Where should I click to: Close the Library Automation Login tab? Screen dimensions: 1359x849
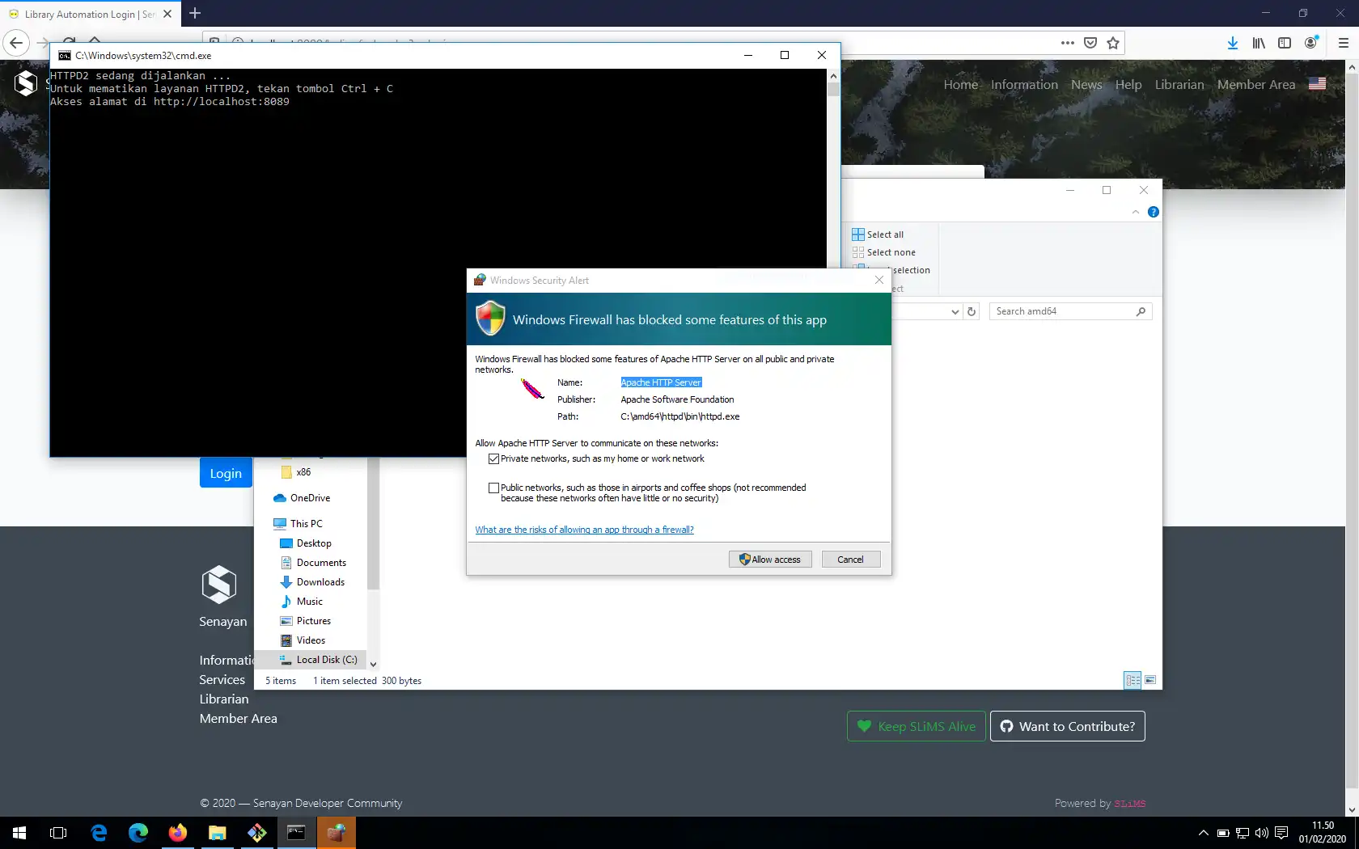[x=167, y=14]
